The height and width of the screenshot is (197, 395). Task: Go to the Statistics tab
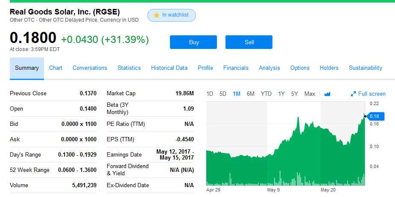pyautogui.click(x=129, y=68)
